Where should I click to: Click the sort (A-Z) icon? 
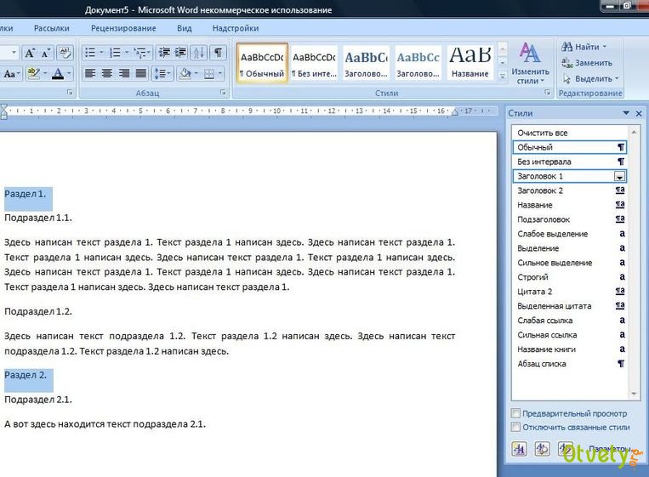click(x=198, y=53)
